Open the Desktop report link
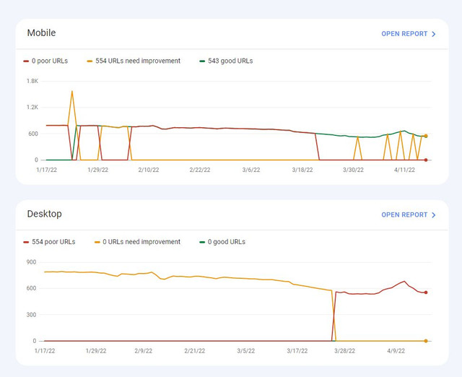Screen dimensions: 462x377 pyautogui.click(x=409, y=215)
